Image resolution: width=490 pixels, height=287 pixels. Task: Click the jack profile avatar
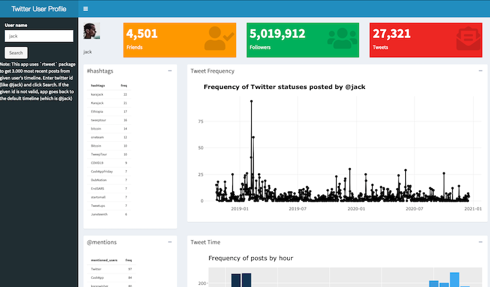click(x=92, y=33)
